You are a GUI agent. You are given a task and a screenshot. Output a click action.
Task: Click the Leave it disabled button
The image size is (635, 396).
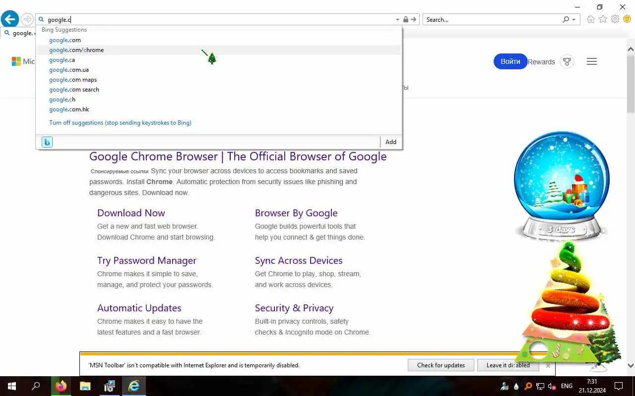tap(508, 365)
